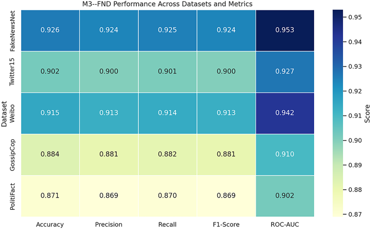Click the FakeNewsNet Accuracy cell 0.926
The image size is (371, 229).
pos(50,30)
